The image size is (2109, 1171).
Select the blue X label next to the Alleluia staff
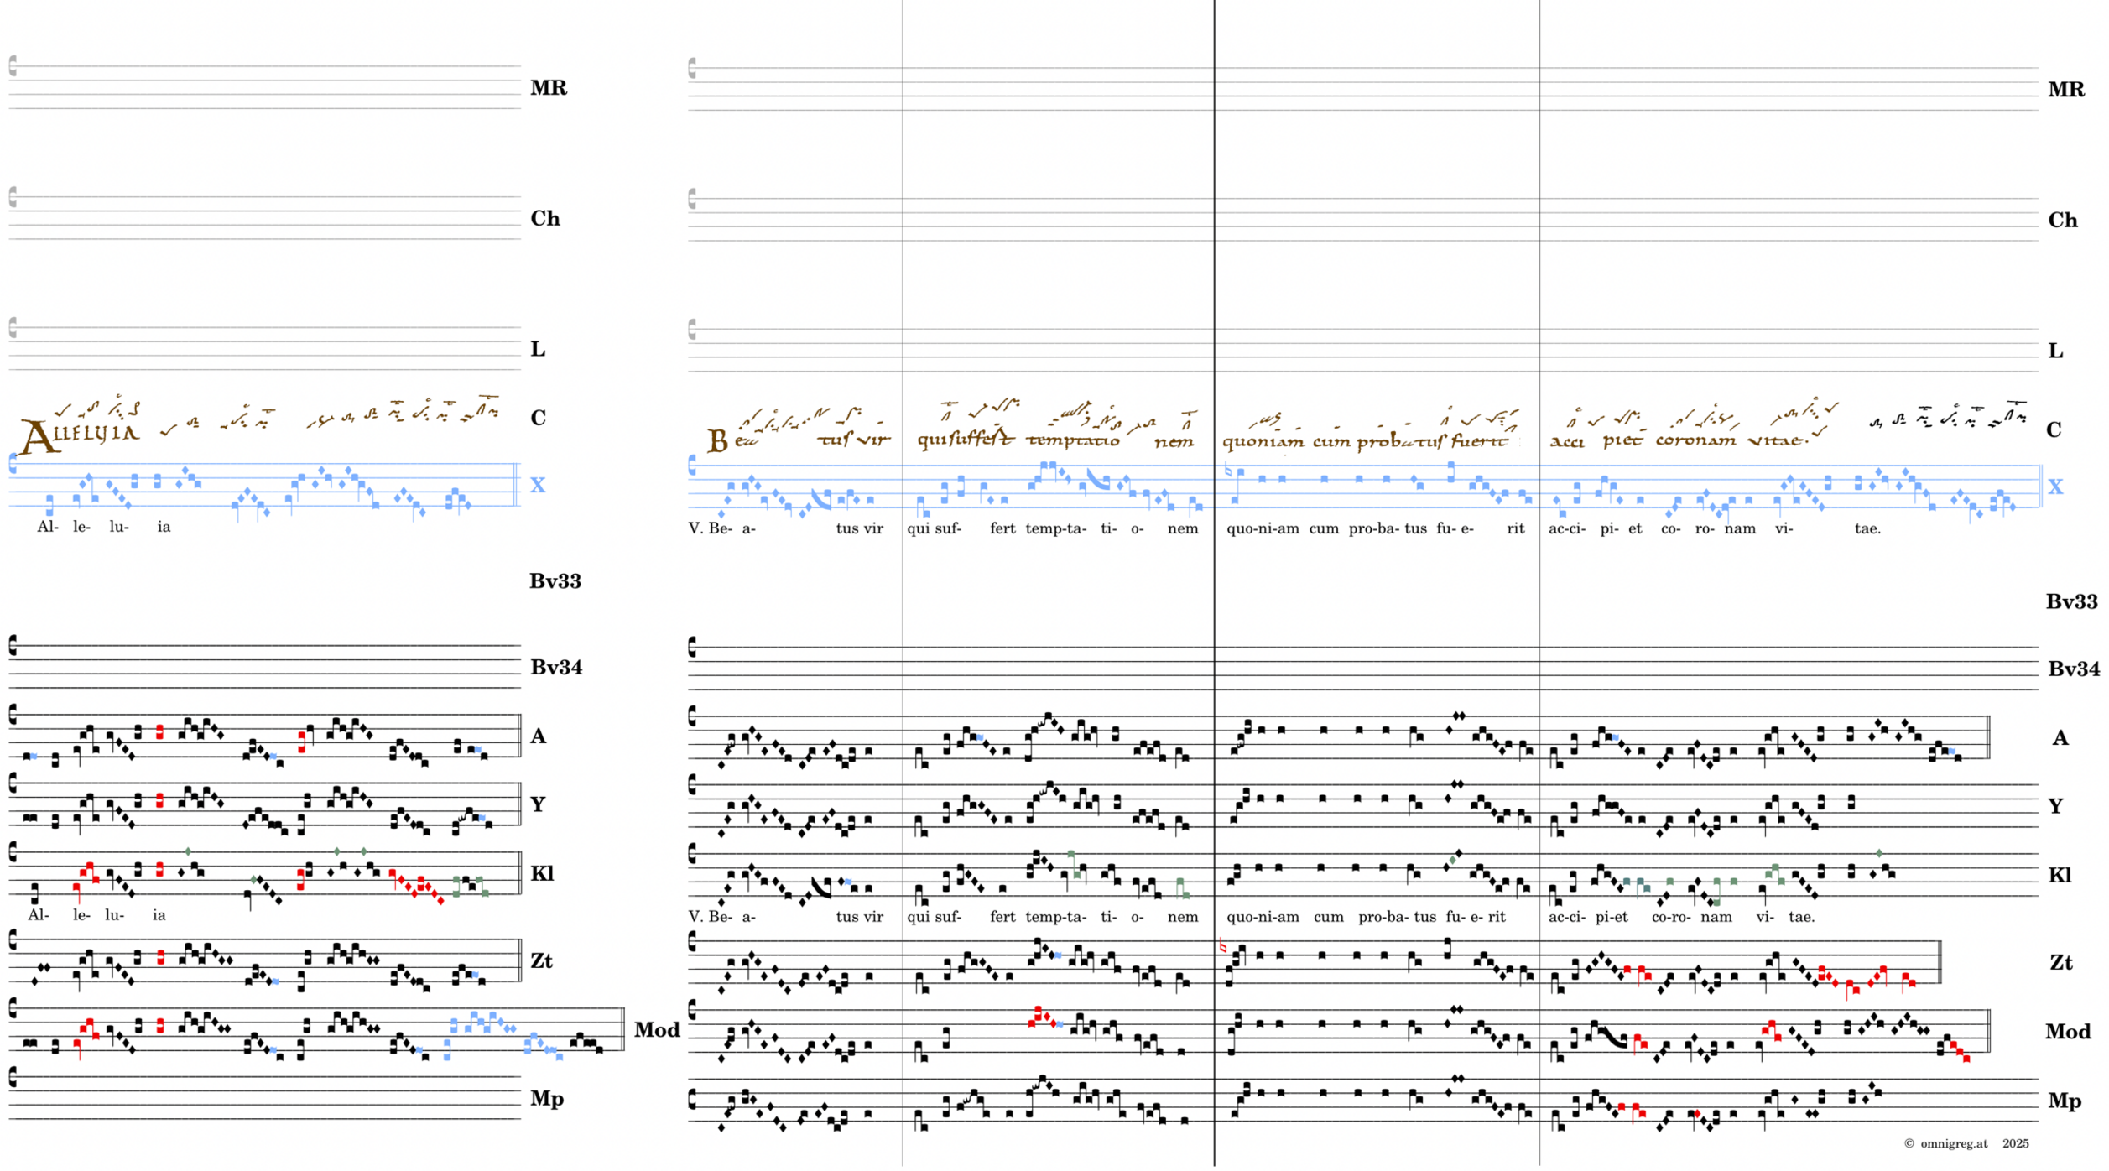(x=538, y=485)
